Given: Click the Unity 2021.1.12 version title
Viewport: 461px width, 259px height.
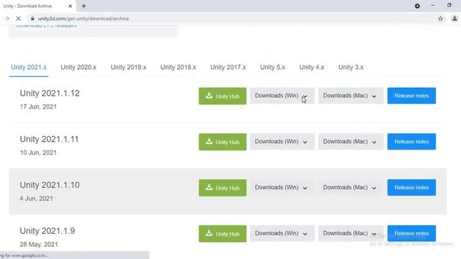Looking at the screenshot, I should point(50,94).
